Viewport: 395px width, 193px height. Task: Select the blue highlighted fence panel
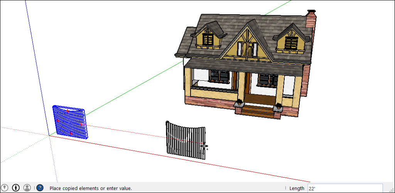pos(71,122)
